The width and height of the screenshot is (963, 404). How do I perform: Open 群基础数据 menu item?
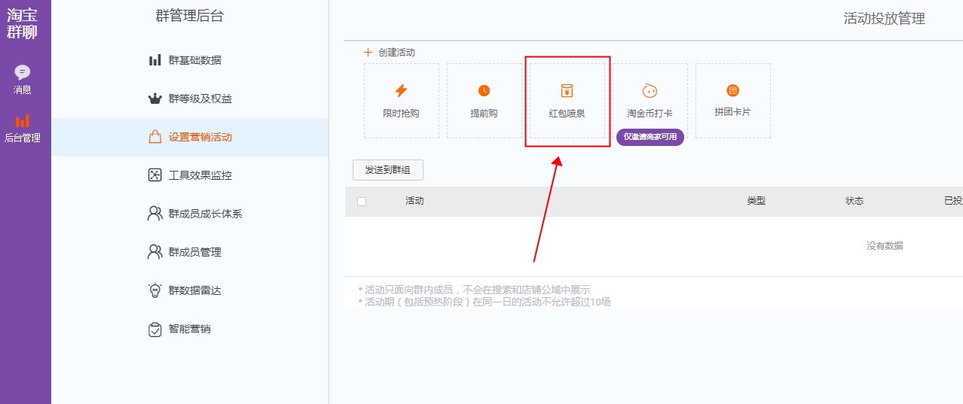(190, 60)
